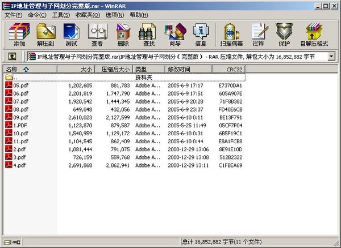Screen dimensions: 341x248
Task: Select the file 4.pdf
Action: (19, 165)
